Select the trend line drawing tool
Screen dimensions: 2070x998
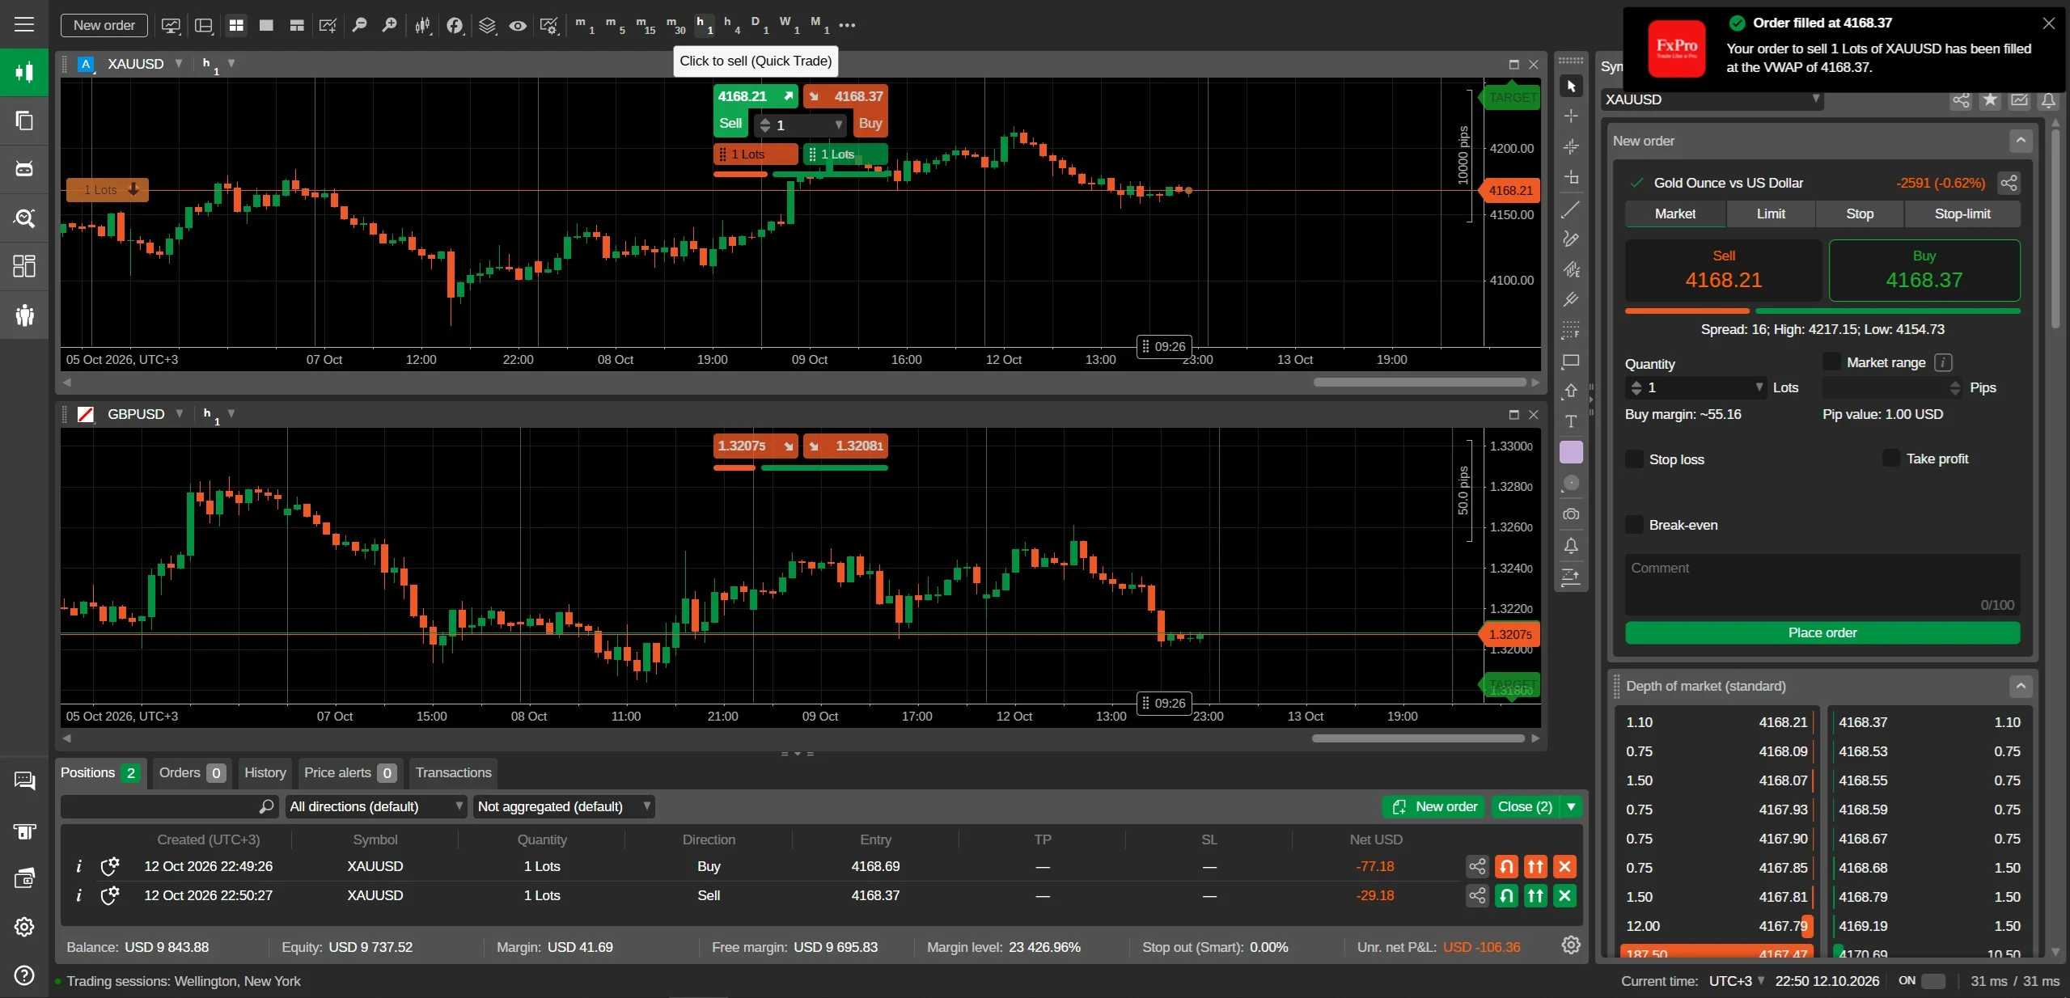pyautogui.click(x=1571, y=209)
